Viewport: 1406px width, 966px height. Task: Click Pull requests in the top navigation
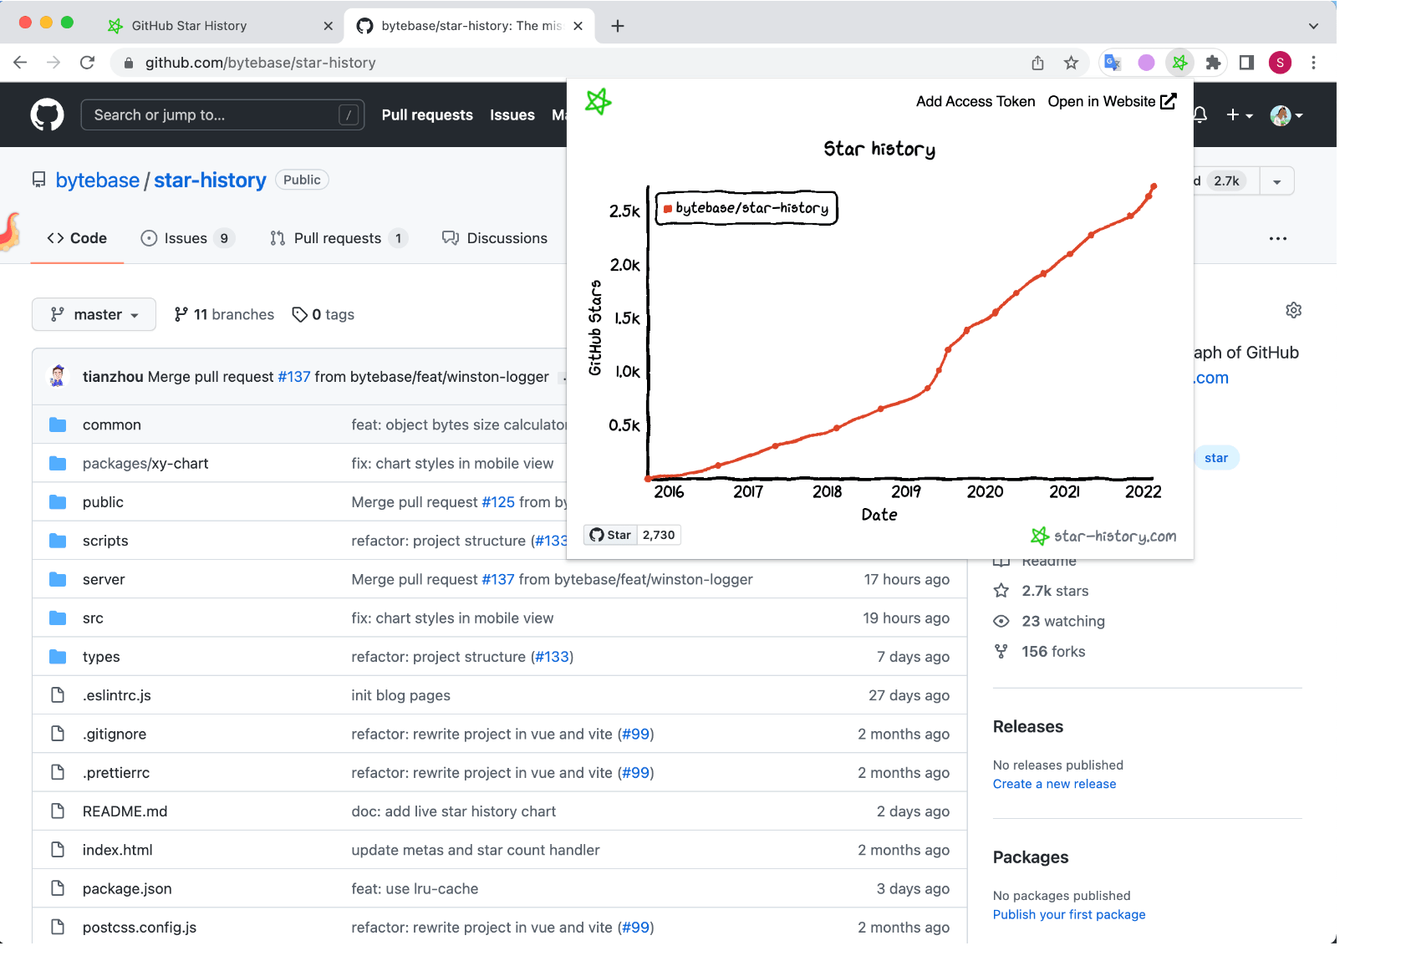tap(427, 114)
